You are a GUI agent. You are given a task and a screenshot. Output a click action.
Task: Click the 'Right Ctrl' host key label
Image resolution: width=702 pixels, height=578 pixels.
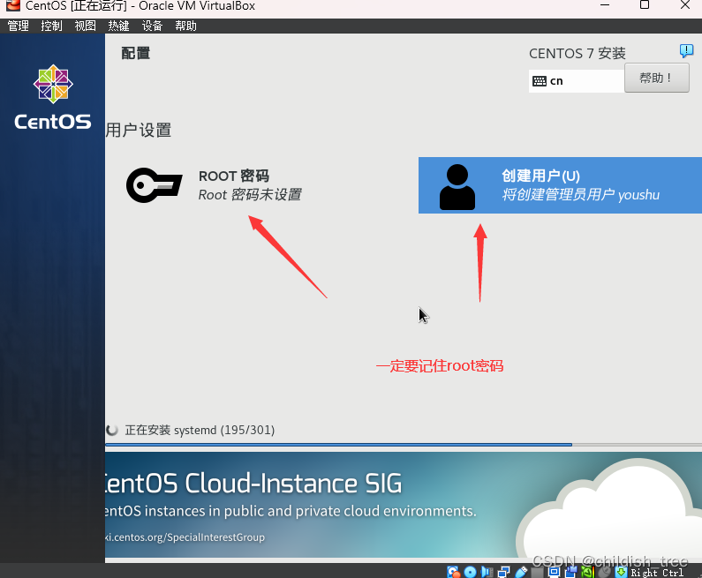click(657, 573)
